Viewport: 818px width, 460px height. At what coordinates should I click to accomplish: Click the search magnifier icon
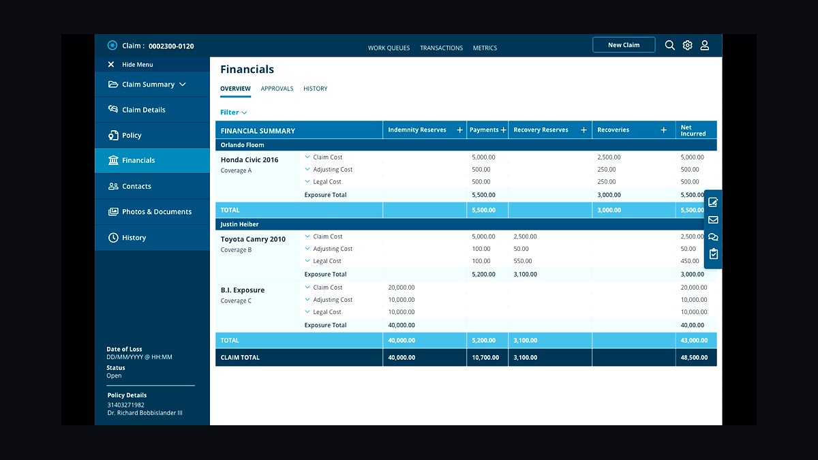point(670,45)
